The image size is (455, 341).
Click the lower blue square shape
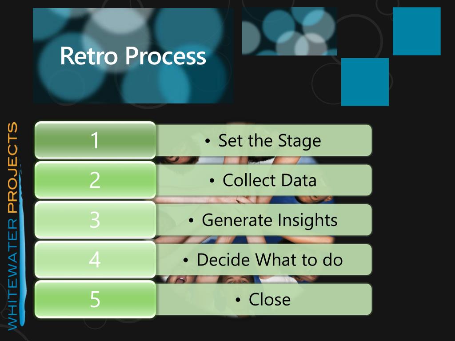point(365,82)
